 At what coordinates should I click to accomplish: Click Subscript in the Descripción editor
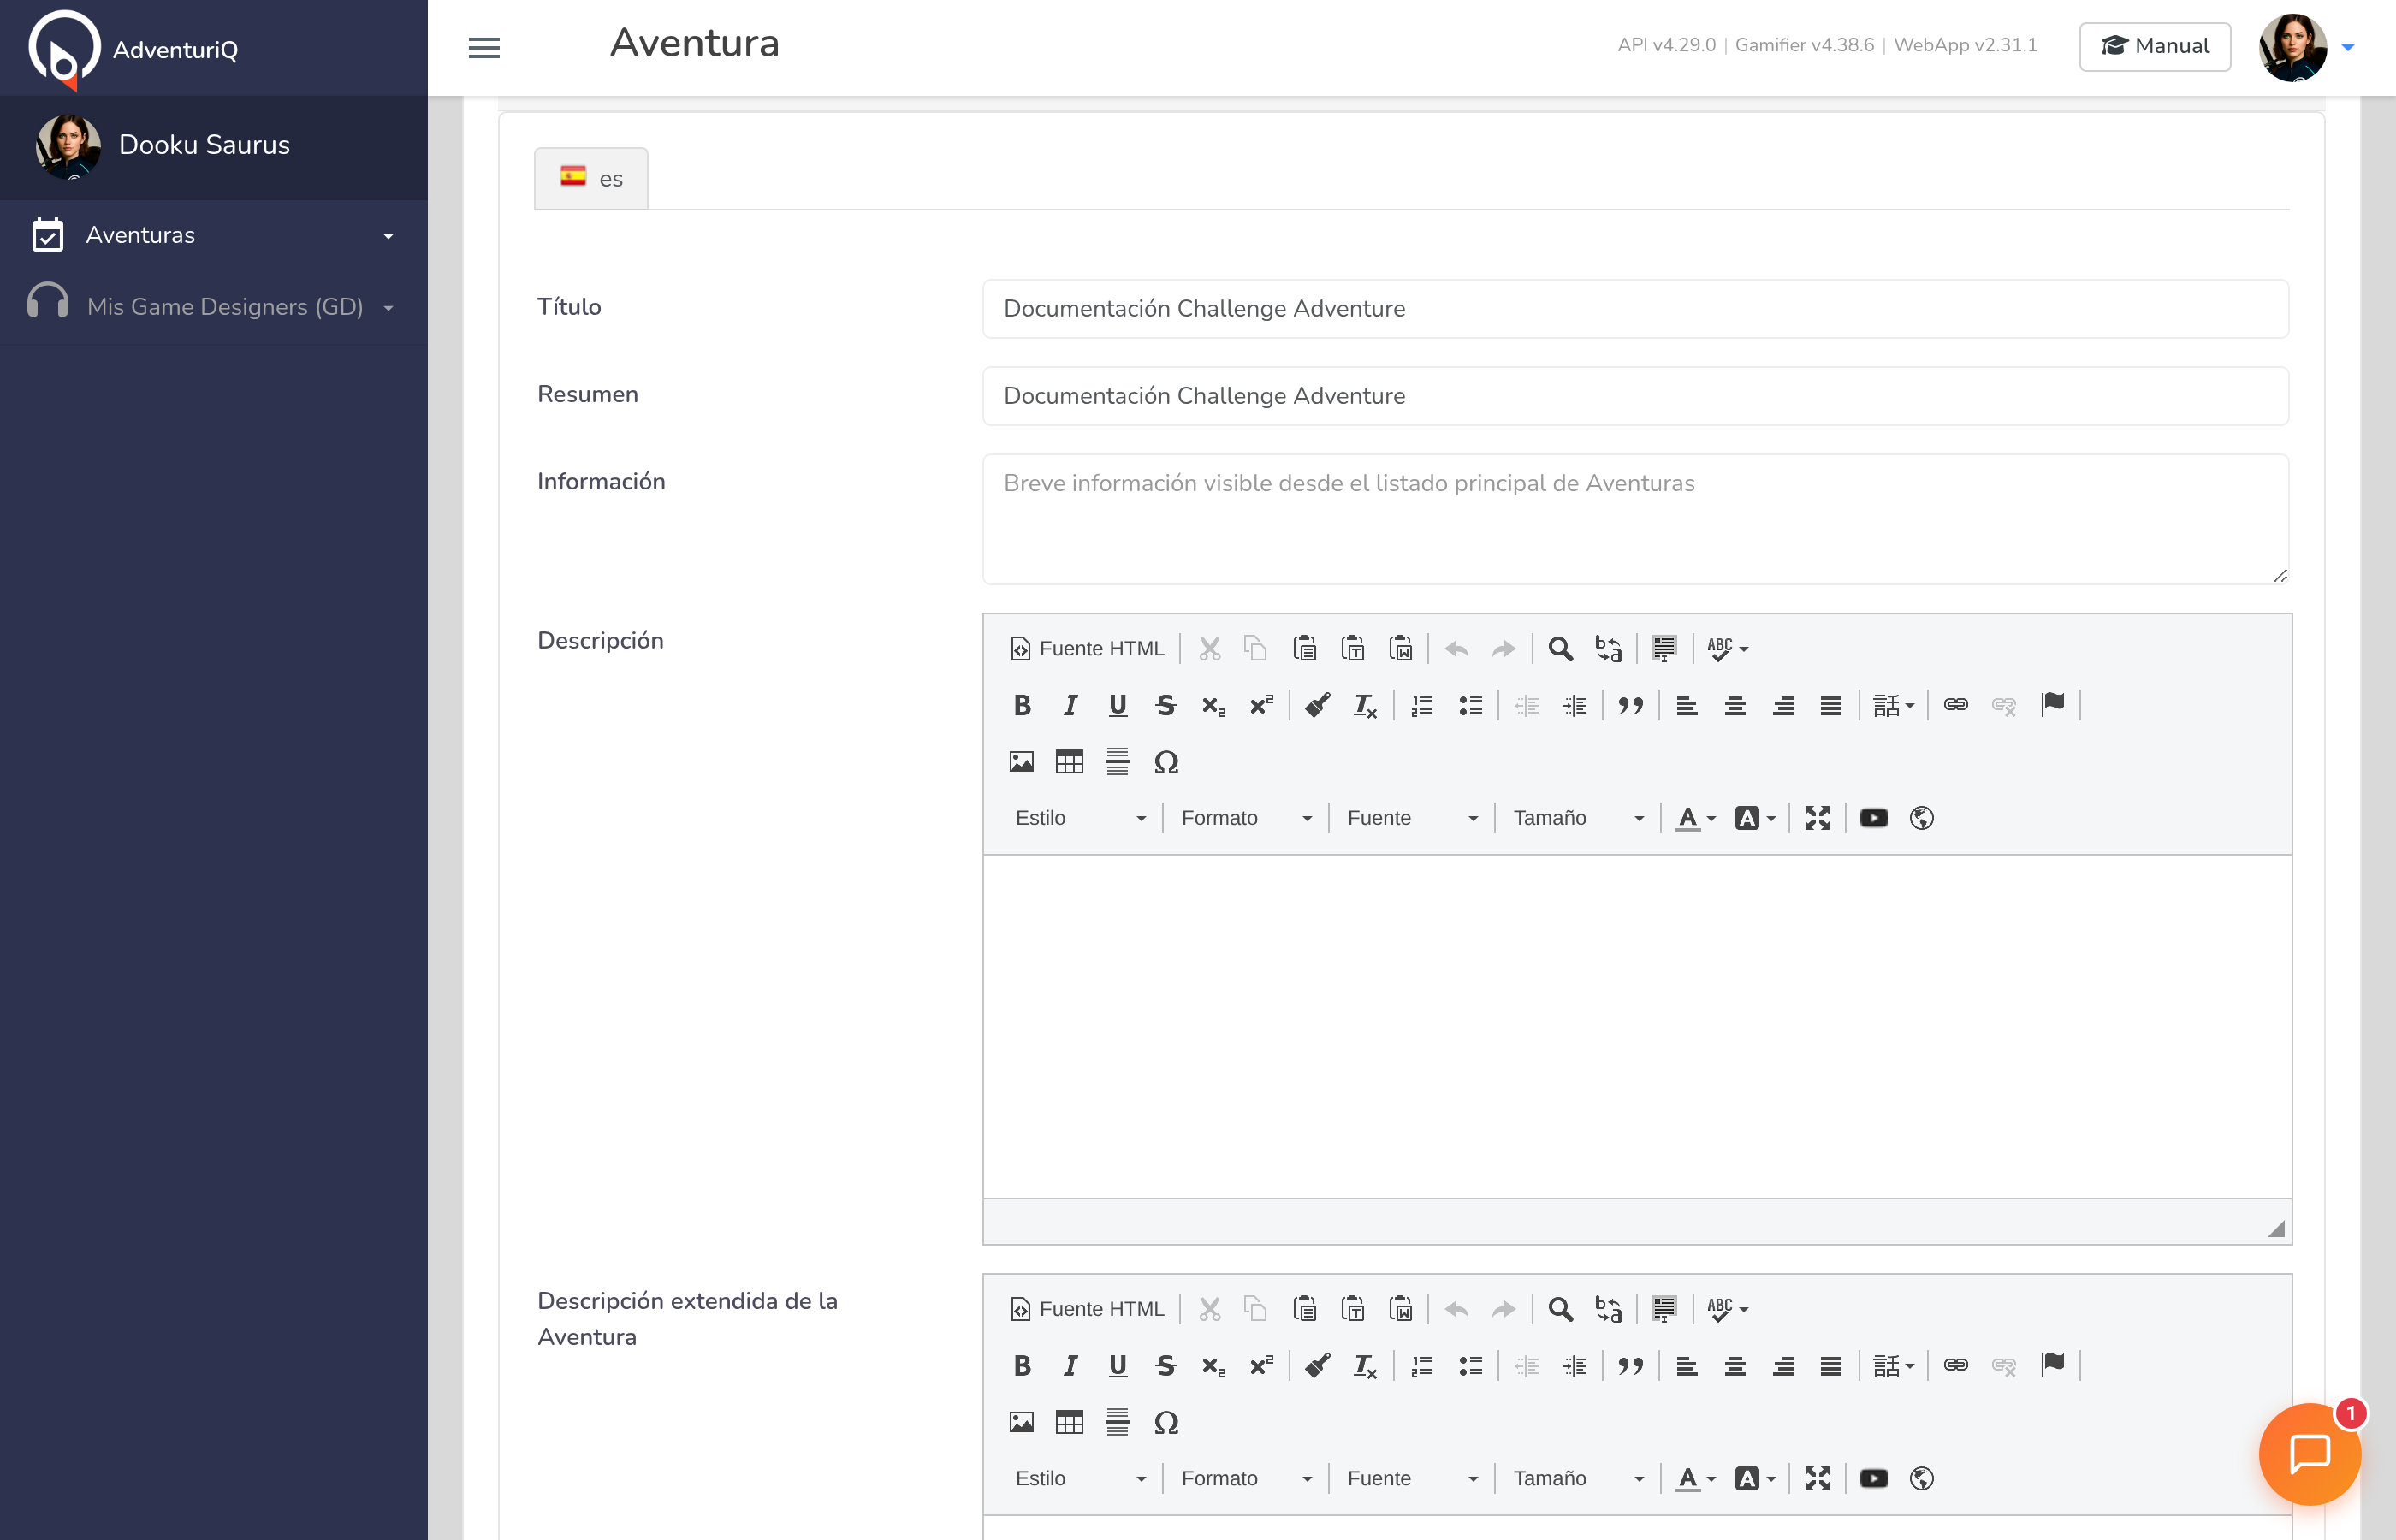pyautogui.click(x=1213, y=706)
